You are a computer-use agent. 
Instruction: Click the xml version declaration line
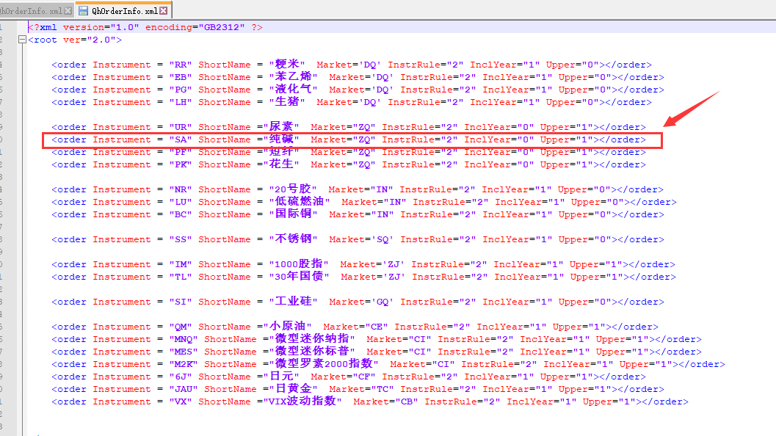145,27
